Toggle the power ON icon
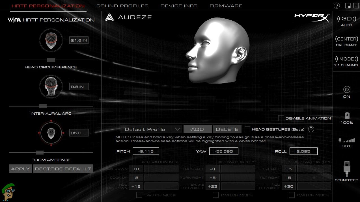 coord(346,90)
